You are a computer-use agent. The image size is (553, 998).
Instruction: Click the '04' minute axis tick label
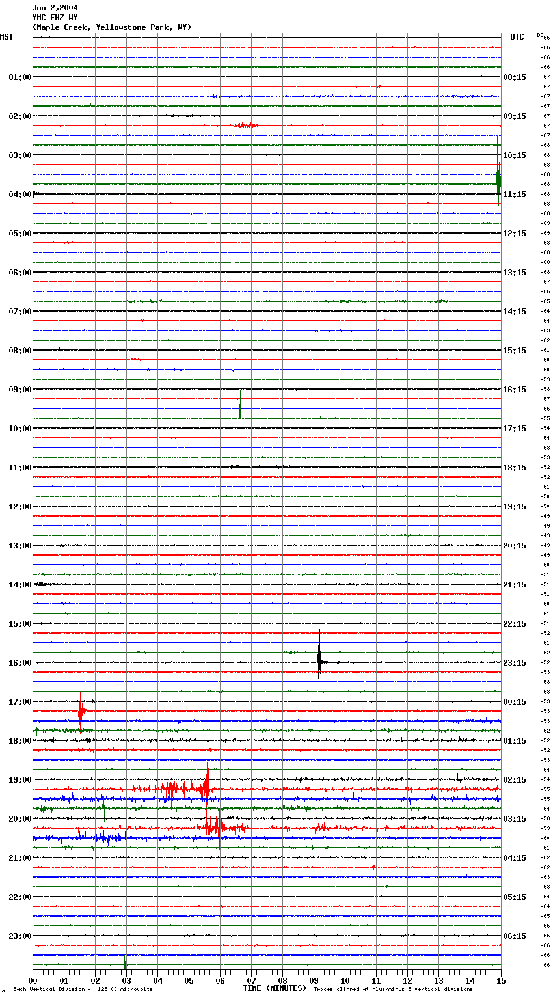click(158, 980)
